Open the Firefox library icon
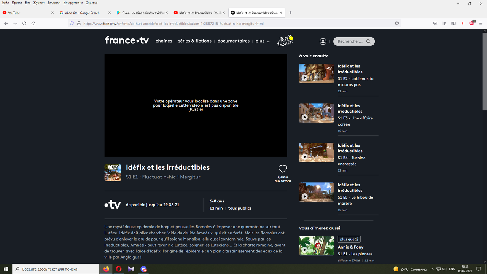 point(444,23)
